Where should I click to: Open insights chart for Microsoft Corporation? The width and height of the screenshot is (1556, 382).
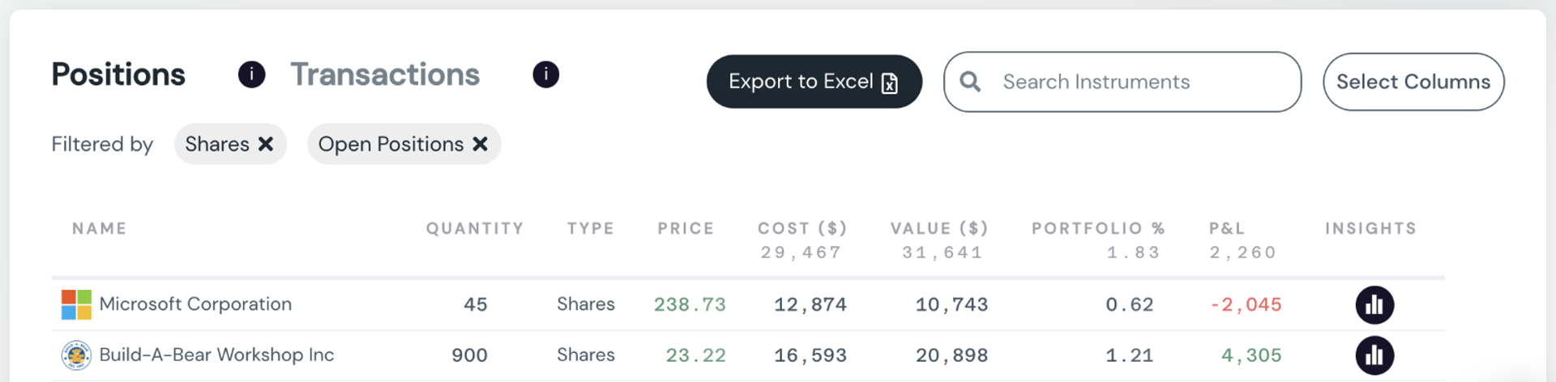click(x=1374, y=305)
